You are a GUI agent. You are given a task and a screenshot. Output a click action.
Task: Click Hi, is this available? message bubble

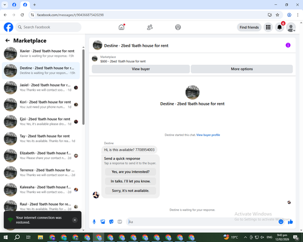click(129, 149)
